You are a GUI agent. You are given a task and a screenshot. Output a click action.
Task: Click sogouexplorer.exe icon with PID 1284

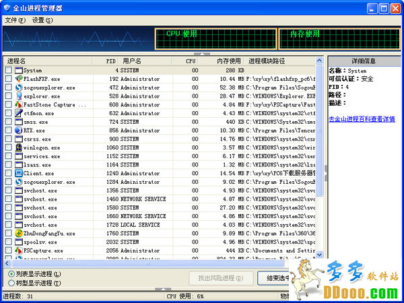coord(19,182)
